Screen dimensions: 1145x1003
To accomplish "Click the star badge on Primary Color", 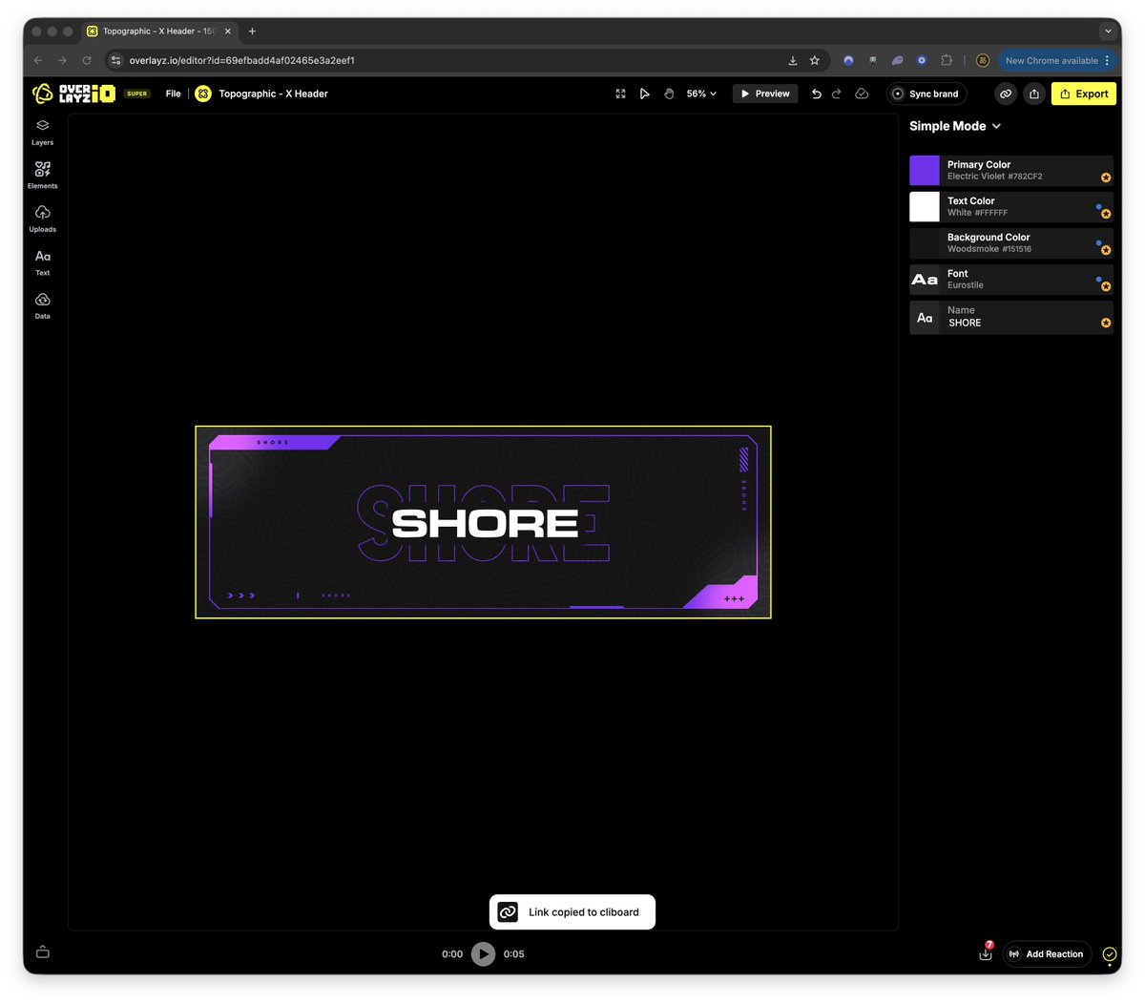I will tap(1106, 178).
